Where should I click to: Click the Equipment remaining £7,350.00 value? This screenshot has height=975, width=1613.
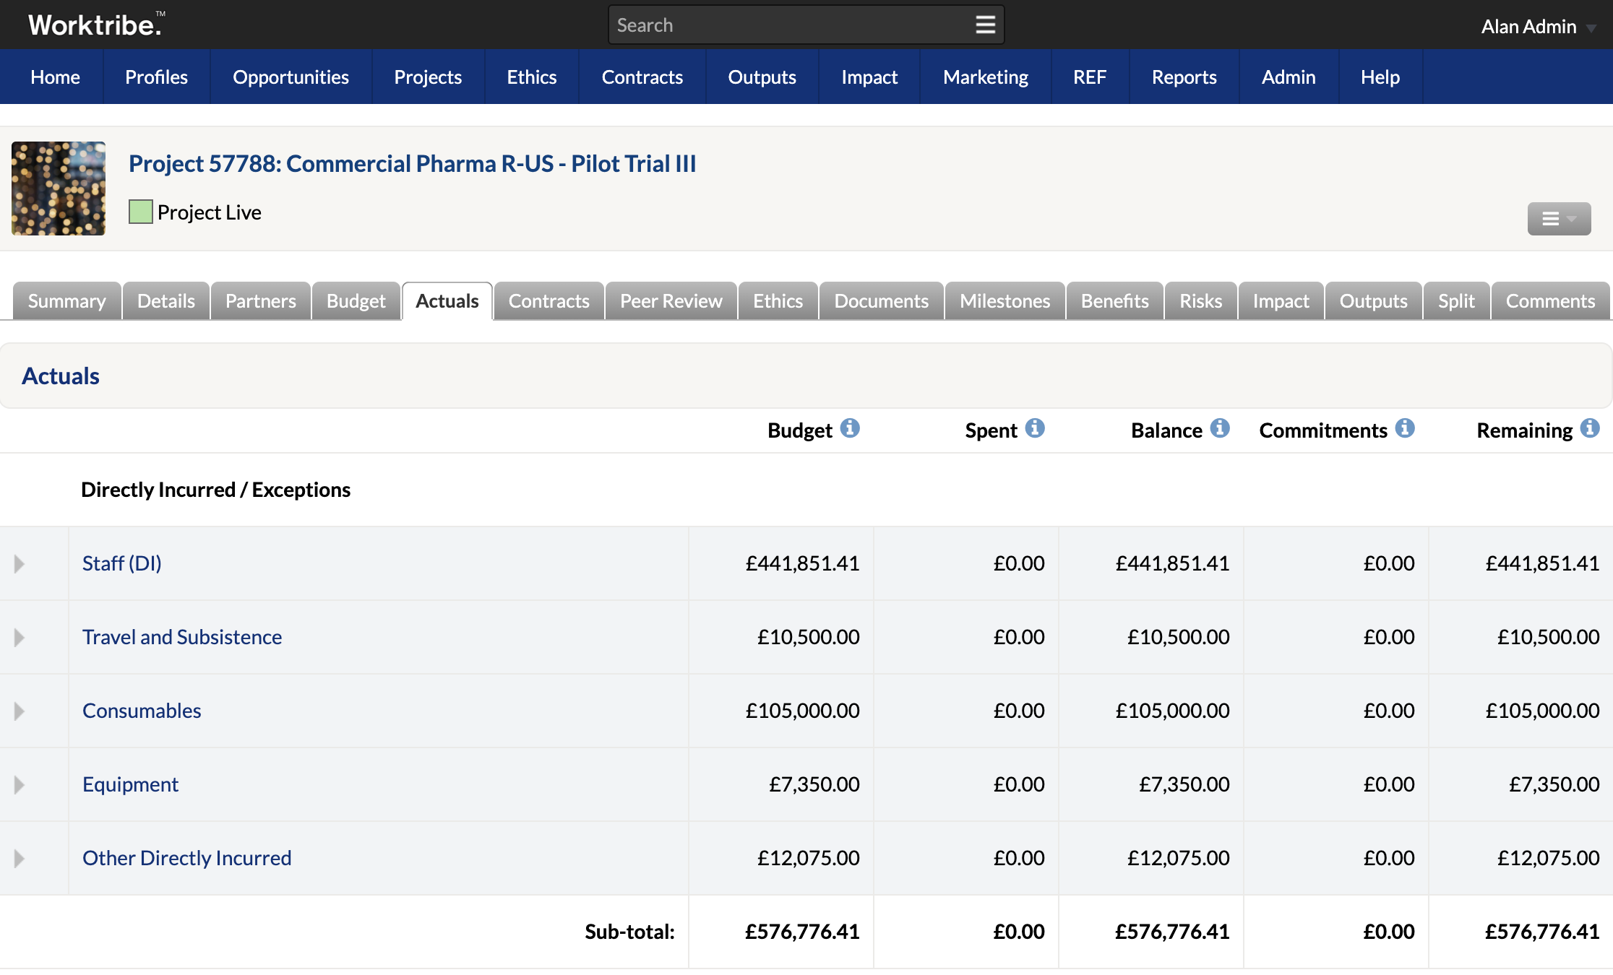pyautogui.click(x=1554, y=784)
